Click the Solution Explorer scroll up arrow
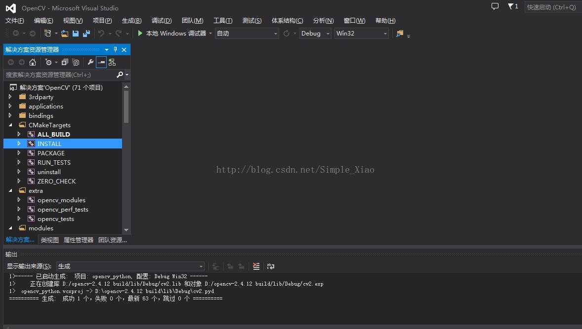The image size is (582, 329). (x=126, y=86)
